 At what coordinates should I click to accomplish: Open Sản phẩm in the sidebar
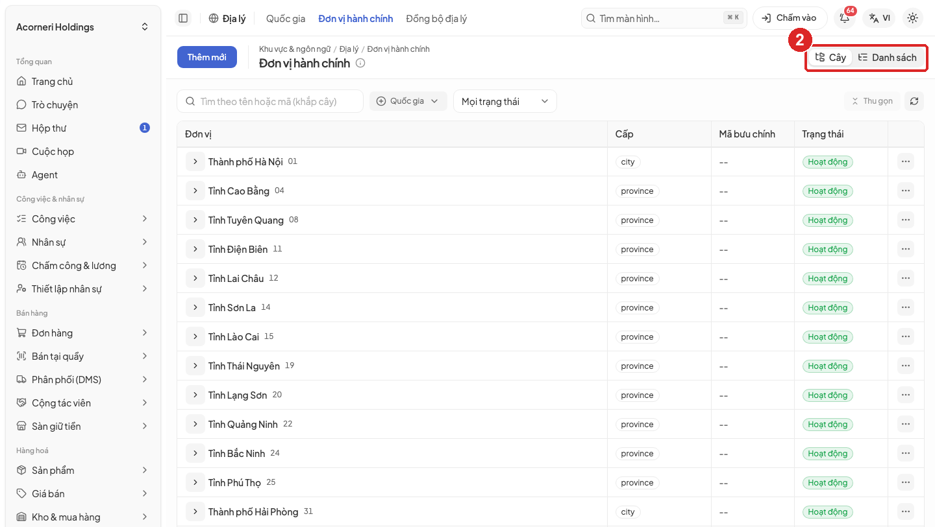pyautogui.click(x=83, y=471)
